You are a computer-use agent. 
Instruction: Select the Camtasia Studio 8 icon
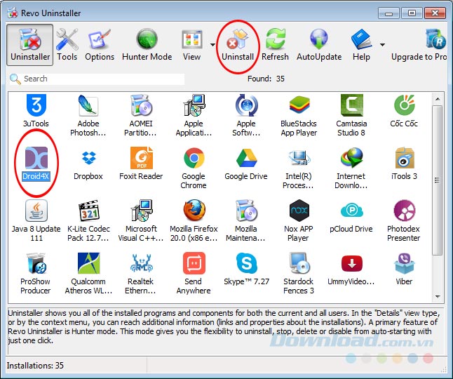tap(351, 114)
